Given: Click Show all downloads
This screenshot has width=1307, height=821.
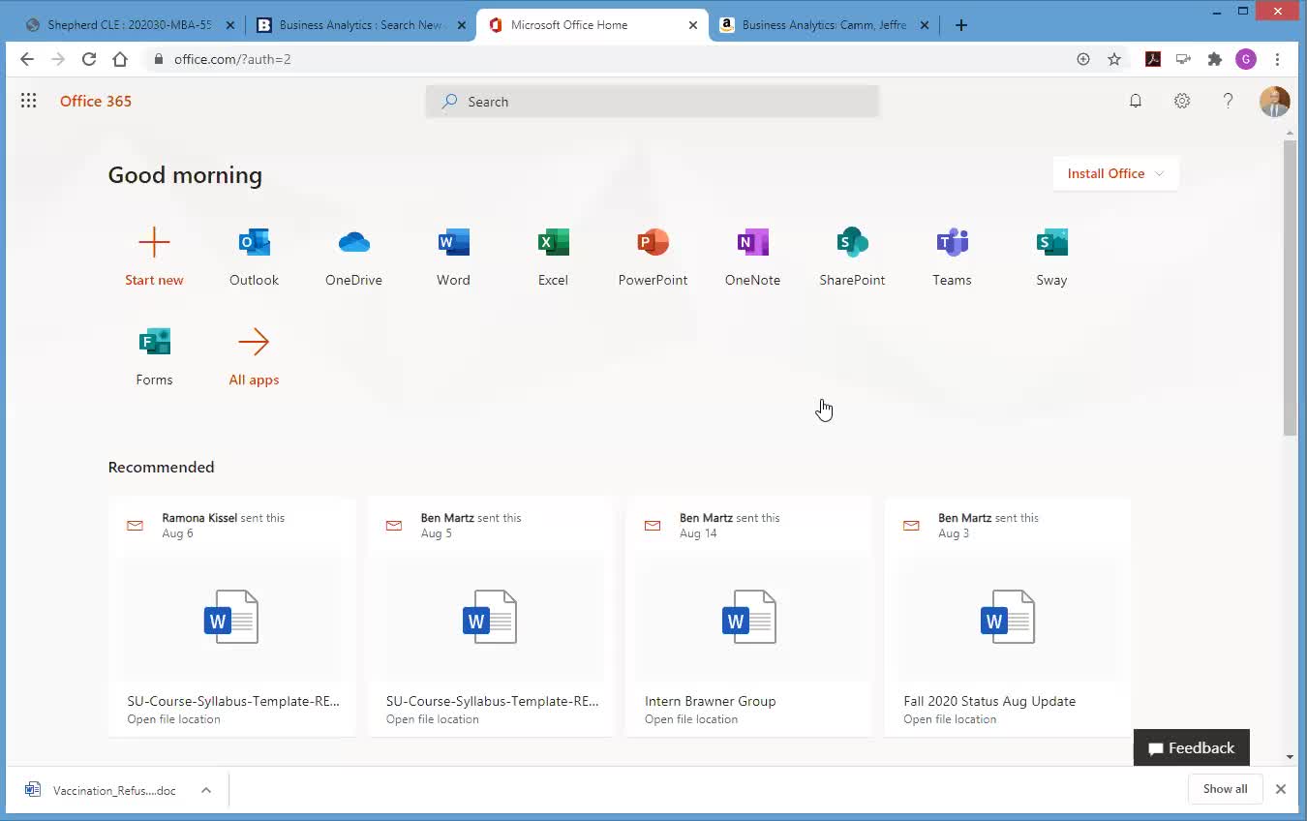Looking at the screenshot, I should [x=1225, y=789].
